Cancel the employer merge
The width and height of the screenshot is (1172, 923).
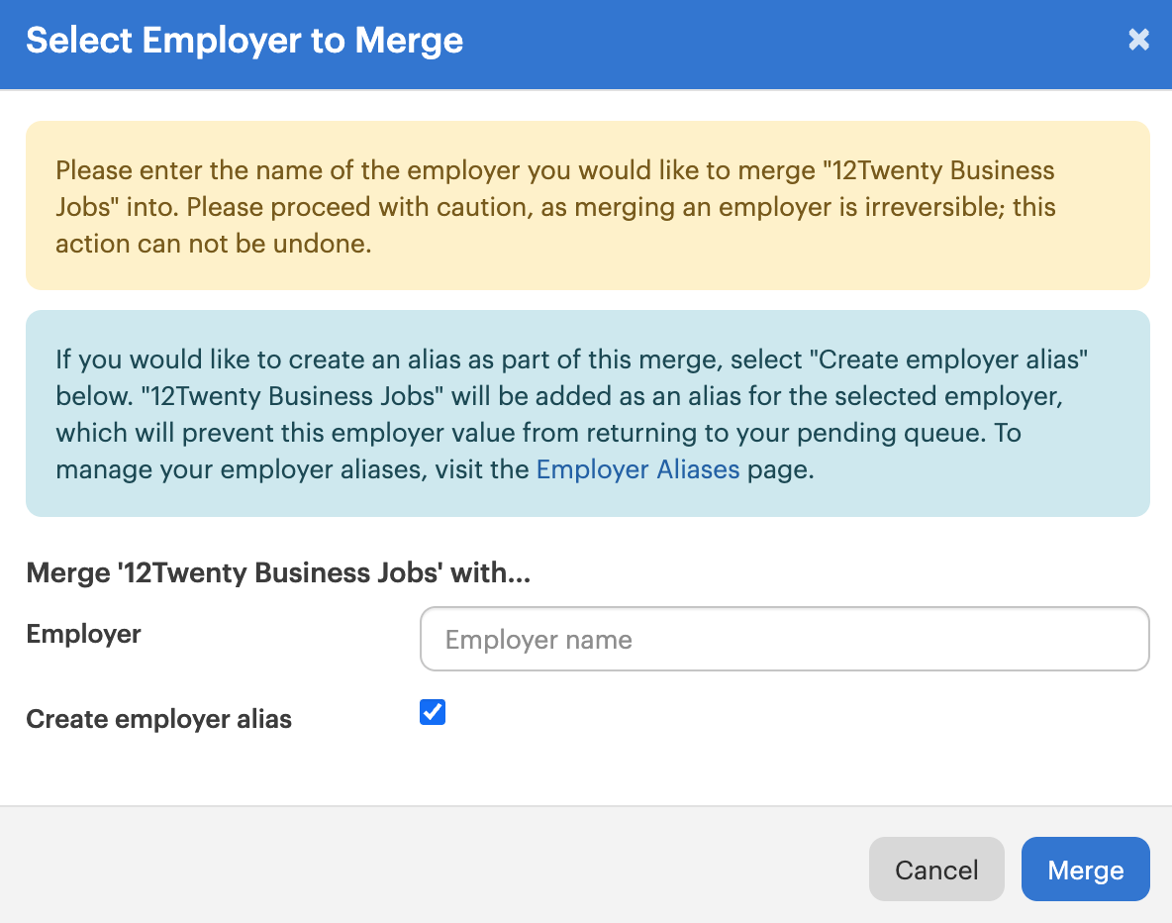(x=935, y=870)
